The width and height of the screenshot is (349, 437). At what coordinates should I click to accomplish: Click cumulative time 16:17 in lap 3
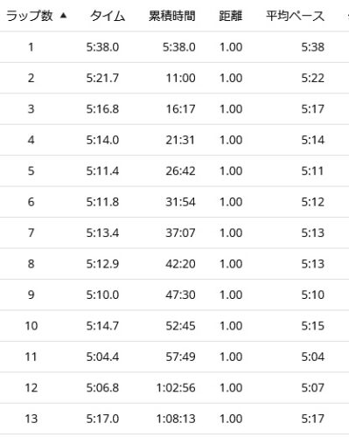pyautogui.click(x=180, y=109)
